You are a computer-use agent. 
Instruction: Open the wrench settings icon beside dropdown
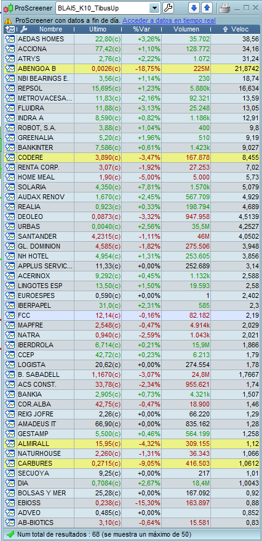(x=168, y=7)
